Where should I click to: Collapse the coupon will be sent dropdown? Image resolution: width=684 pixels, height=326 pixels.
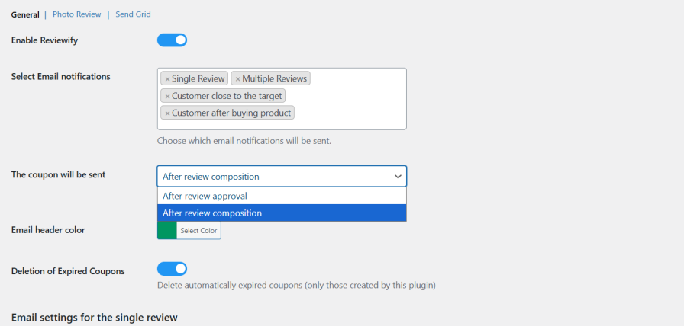[282, 177]
